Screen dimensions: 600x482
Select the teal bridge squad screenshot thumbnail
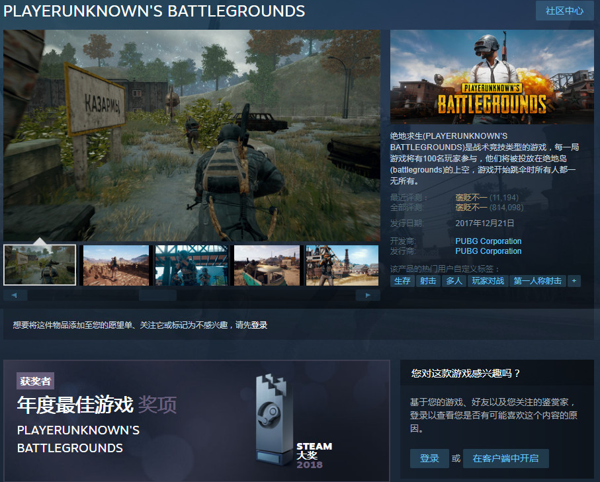pos(191,265)
